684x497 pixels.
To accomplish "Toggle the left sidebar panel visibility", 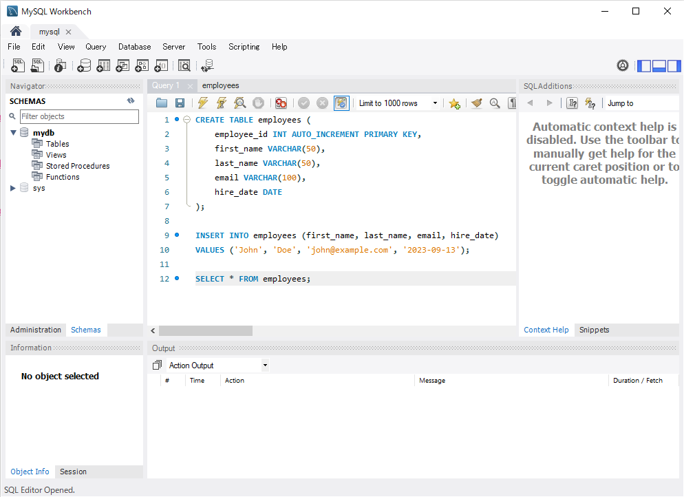I will coord(644,66).
